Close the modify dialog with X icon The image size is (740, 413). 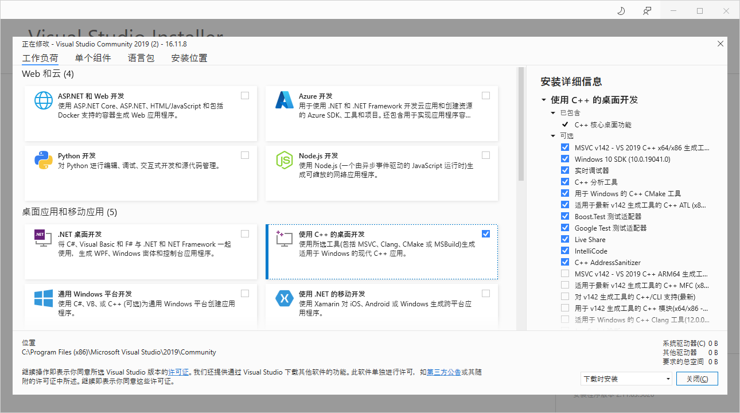click(x=720, y=44)
